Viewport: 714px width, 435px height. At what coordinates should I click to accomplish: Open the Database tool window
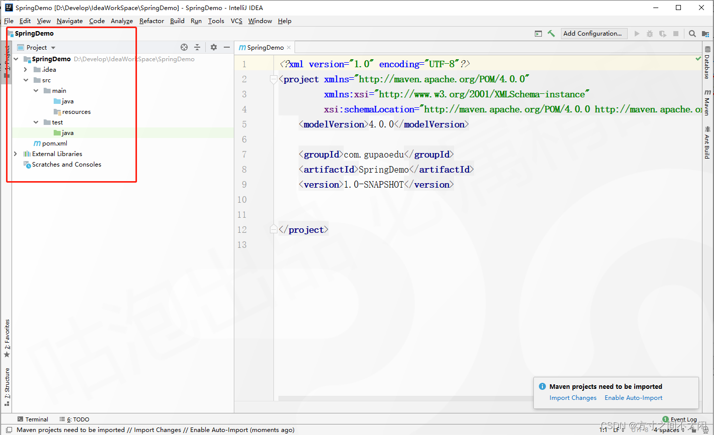707,63
